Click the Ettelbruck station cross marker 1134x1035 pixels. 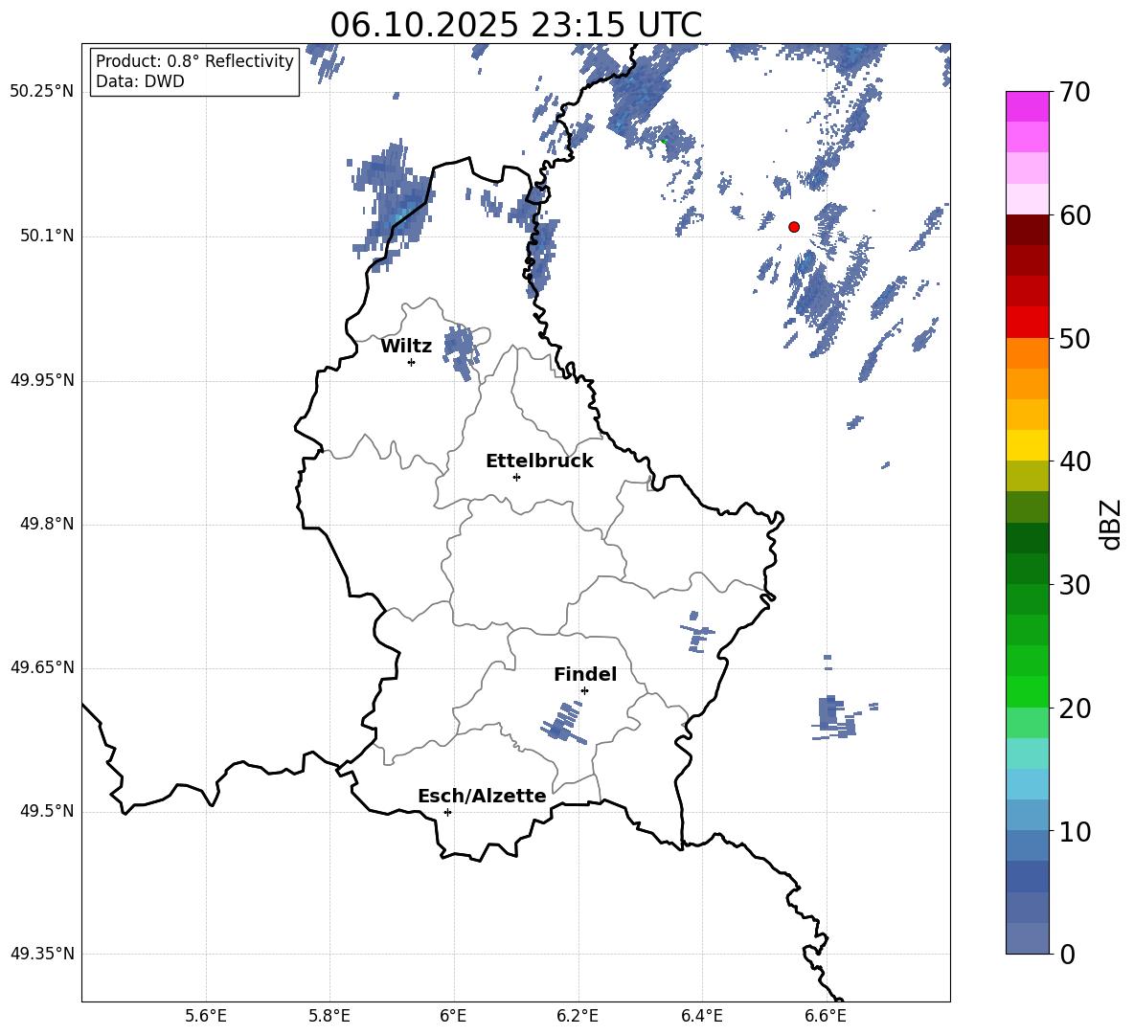point(516,477)
